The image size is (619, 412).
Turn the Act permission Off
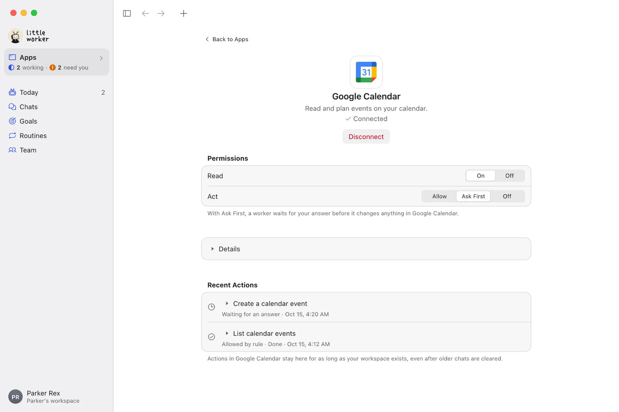tap(507, 196)
